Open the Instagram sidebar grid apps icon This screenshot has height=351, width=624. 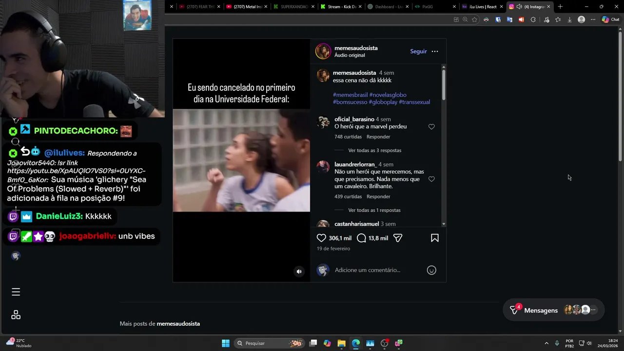click(16, 315)
